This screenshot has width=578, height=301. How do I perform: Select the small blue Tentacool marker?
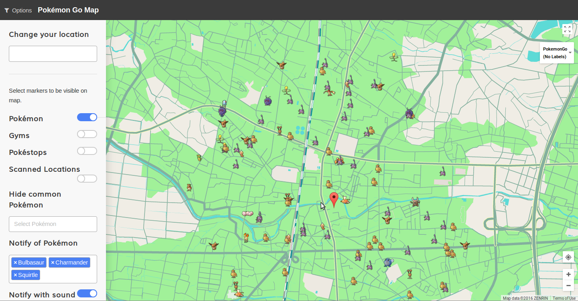(x=224, y=104)
